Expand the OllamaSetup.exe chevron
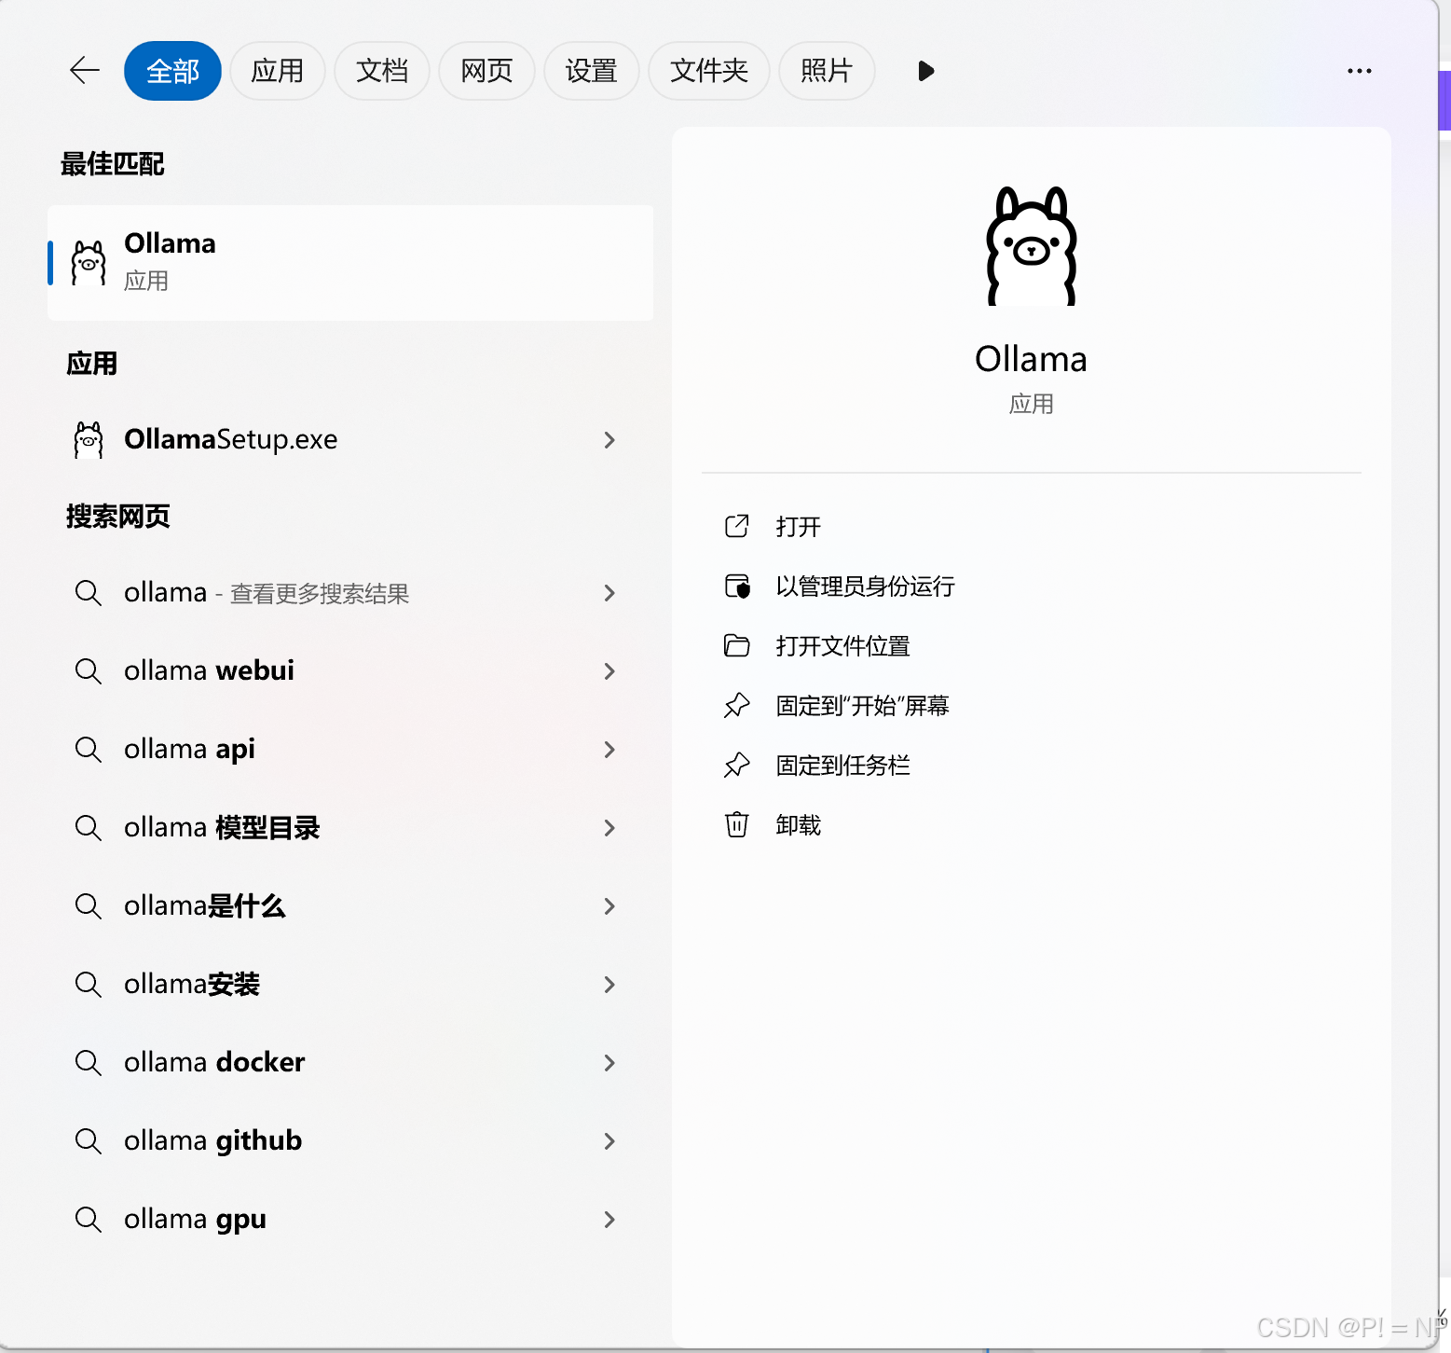The width and height of the screenshot is (1451, 1353). click(x=609, y=439)
